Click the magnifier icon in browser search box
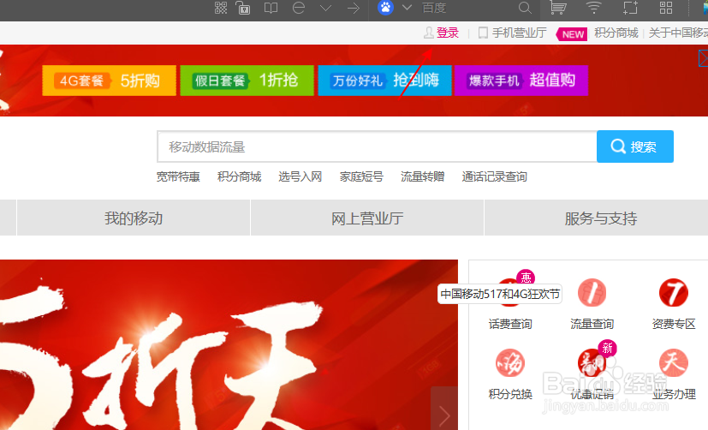Screen dimensions: 708x430 [x=525, y=8]
